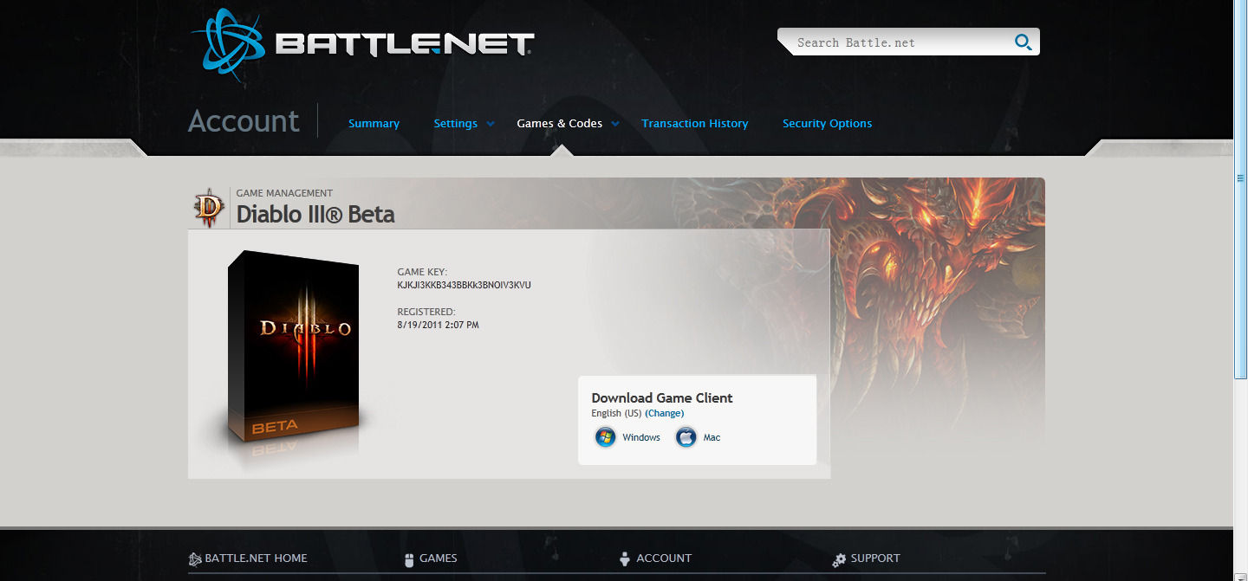The width and height of the screenshot is (1248, 581).
Task: Open the BATTLE.NET HOME footer link
Action: click(x=256, y=558)
